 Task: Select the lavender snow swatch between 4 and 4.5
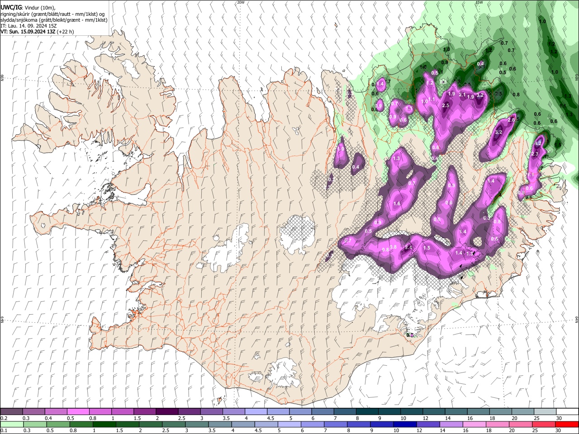(256, 412)
